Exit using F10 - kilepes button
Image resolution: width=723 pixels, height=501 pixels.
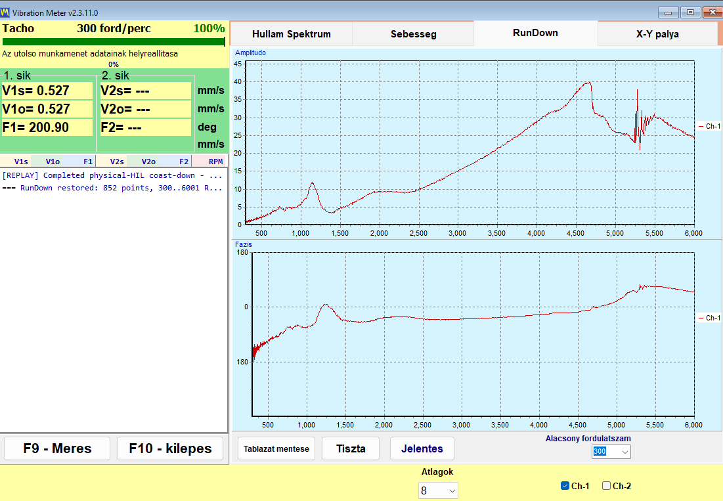[170, 448]
